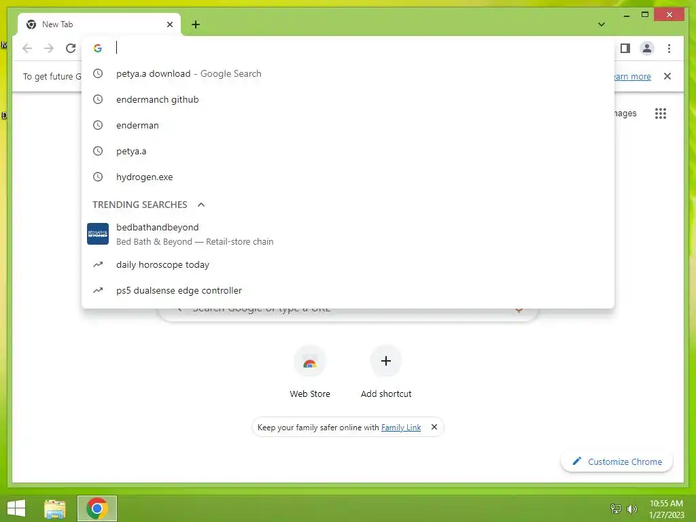Click the clock icon beside 'endermanch github'
696x522 pixels.
click(98, 99)
